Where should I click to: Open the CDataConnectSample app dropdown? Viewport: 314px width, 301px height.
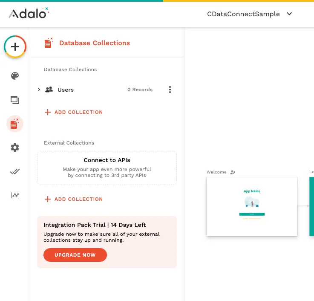[249, 14]
